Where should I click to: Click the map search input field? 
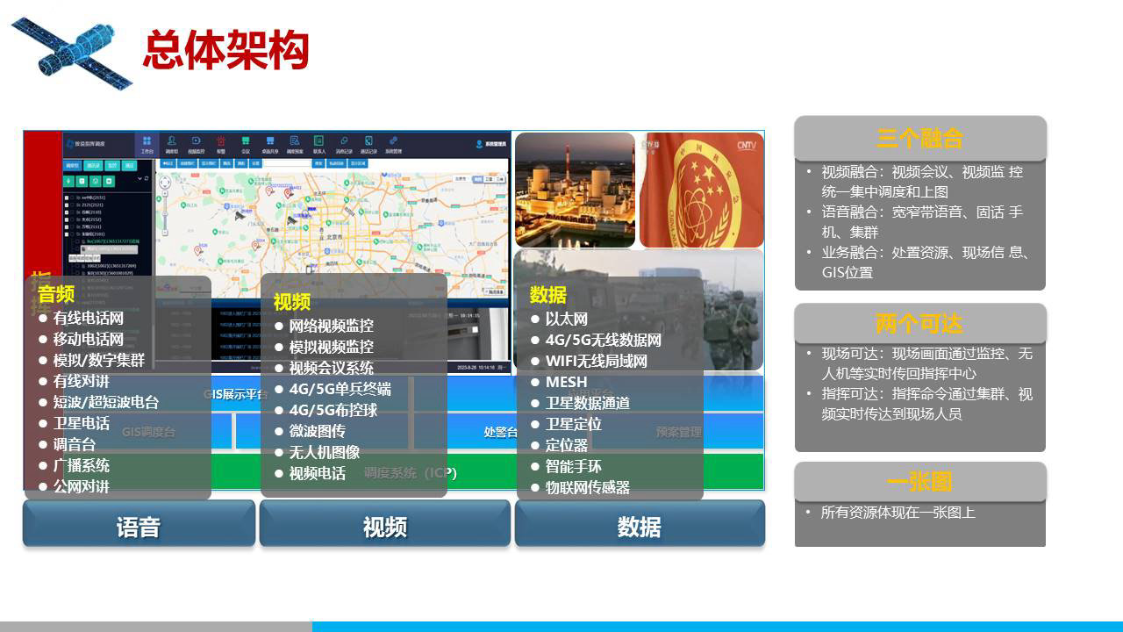[286, 163]
